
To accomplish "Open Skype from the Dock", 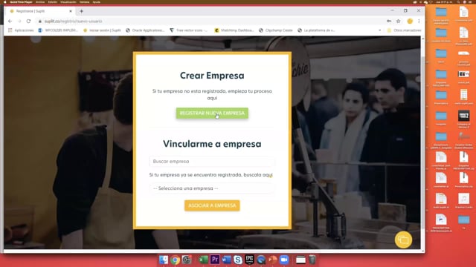I will [x=238, y=260].
